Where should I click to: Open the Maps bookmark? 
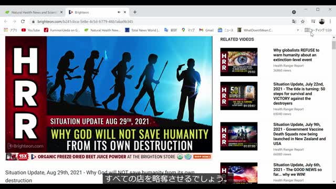pos(188,30)
